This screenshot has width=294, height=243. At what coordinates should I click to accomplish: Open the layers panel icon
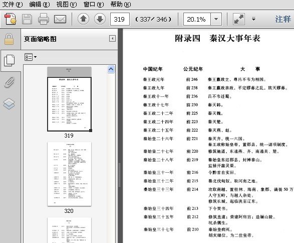(x=9, y=103)
